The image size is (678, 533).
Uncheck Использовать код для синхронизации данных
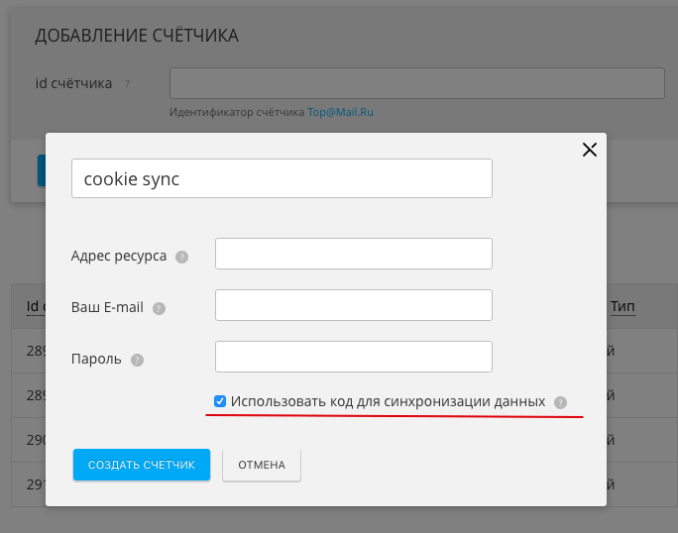220,401
